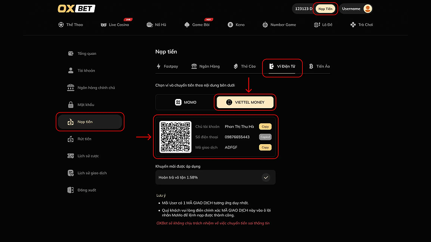Switch to the Fastpay tab
431x242 pixels.
coord(167,66)
